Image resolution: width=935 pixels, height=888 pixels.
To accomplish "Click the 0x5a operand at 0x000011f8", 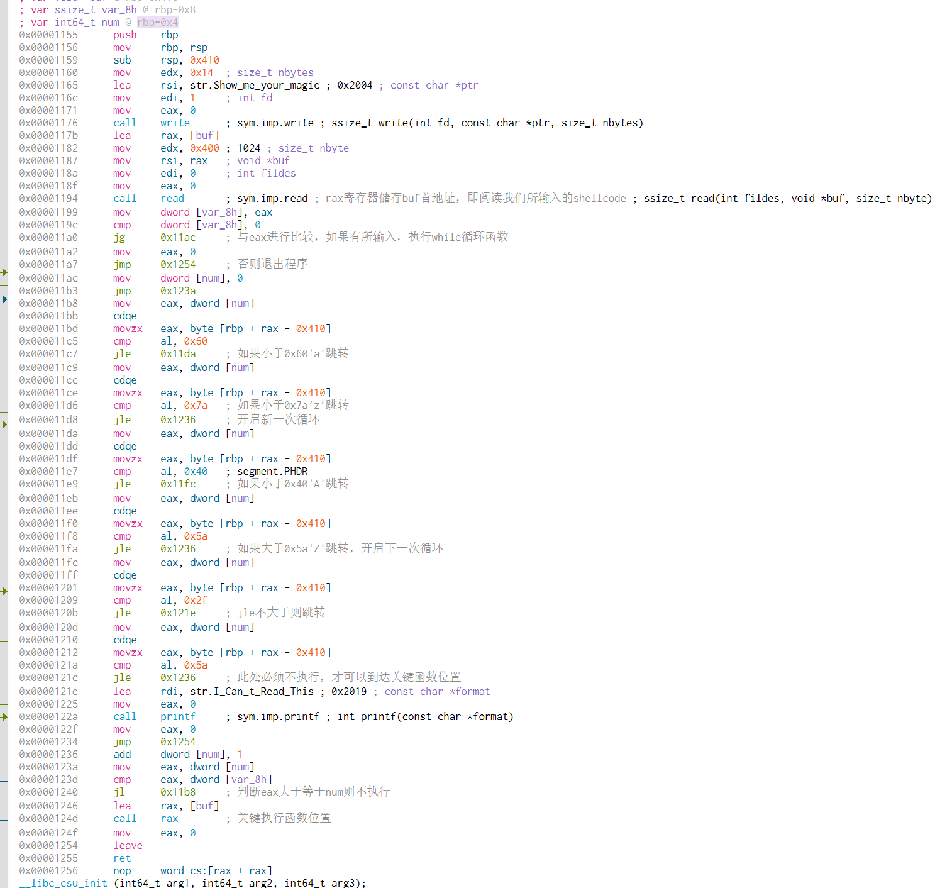I will coord(196,536).
